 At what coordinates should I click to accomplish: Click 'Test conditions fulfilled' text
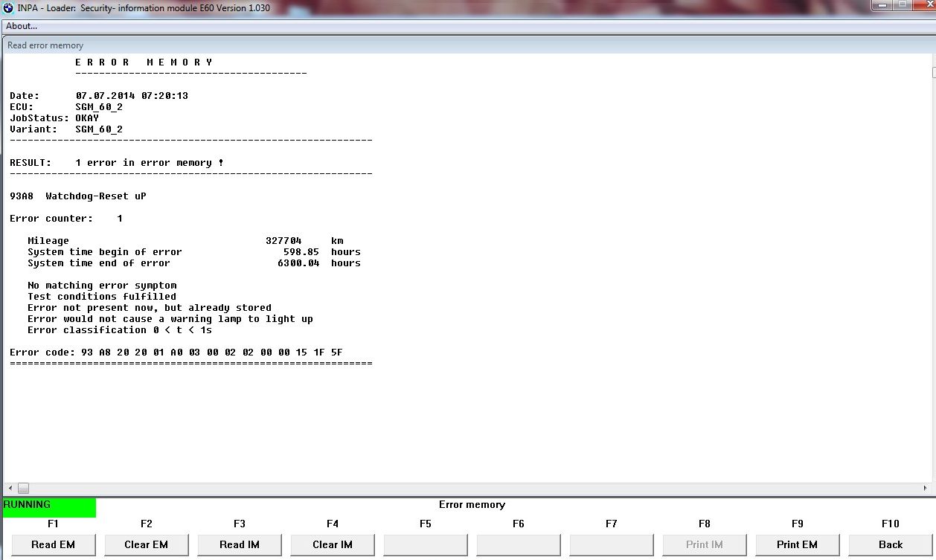[x=102, y=297]
